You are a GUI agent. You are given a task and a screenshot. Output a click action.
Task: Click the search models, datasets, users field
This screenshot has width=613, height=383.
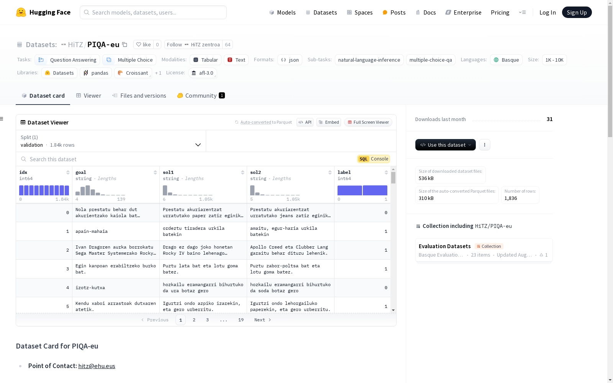click(153, 12)
